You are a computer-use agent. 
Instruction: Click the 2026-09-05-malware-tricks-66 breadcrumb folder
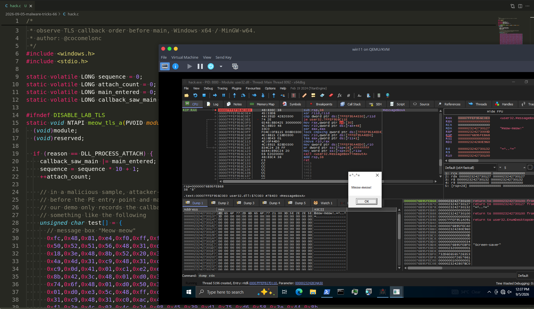pyautogui.click(x=31, y=14)
